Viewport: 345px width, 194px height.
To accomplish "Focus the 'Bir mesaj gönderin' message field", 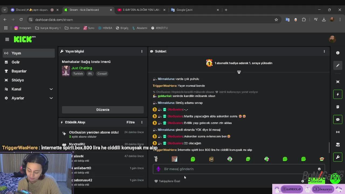I will 237,169.
